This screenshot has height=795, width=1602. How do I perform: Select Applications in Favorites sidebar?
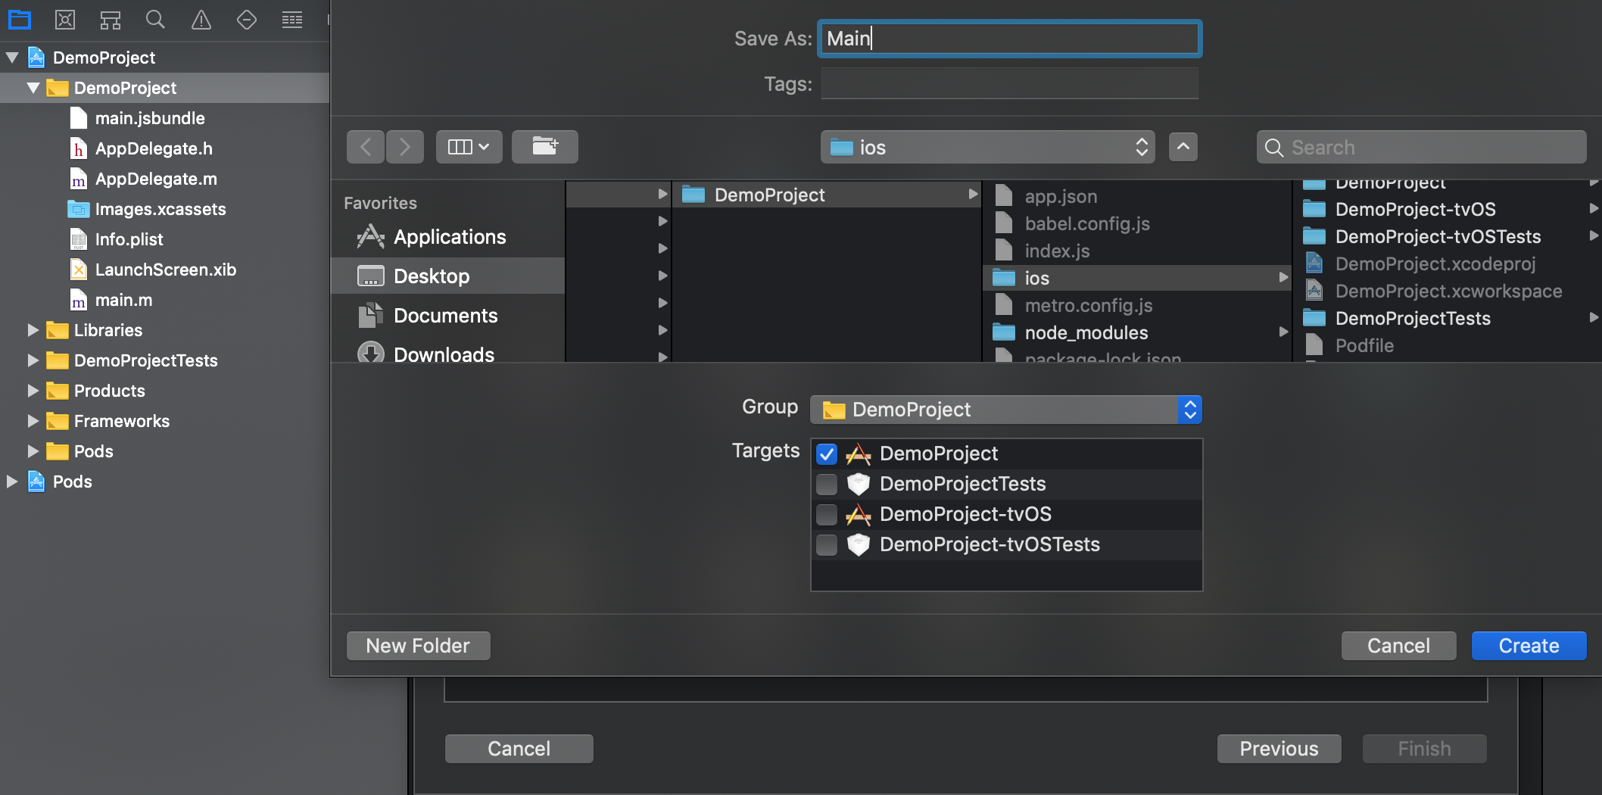click(x=448, y=237)
